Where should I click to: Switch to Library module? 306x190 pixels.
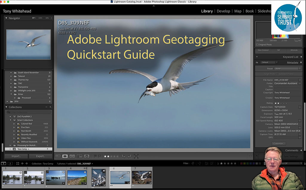coord(207,11)
